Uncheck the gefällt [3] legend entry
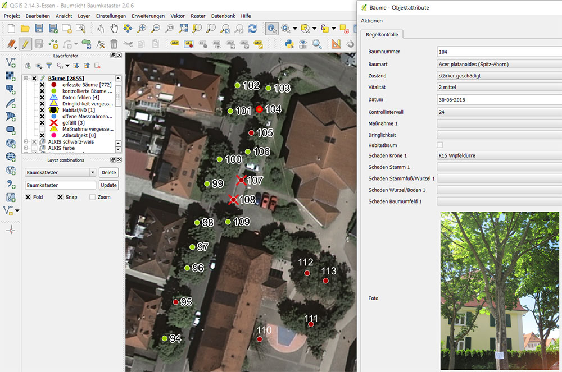 (x=42, y=122)
